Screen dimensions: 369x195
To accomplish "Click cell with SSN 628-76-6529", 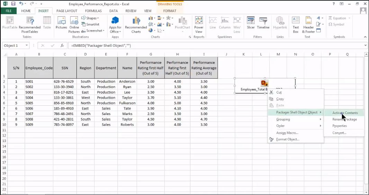I will click(65, 81).
